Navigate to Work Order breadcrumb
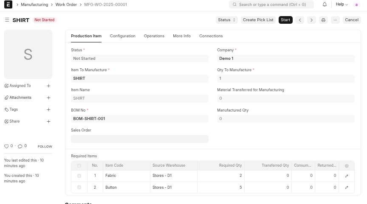The width and height of the screenshot is (367, 204). pos(66,4)
